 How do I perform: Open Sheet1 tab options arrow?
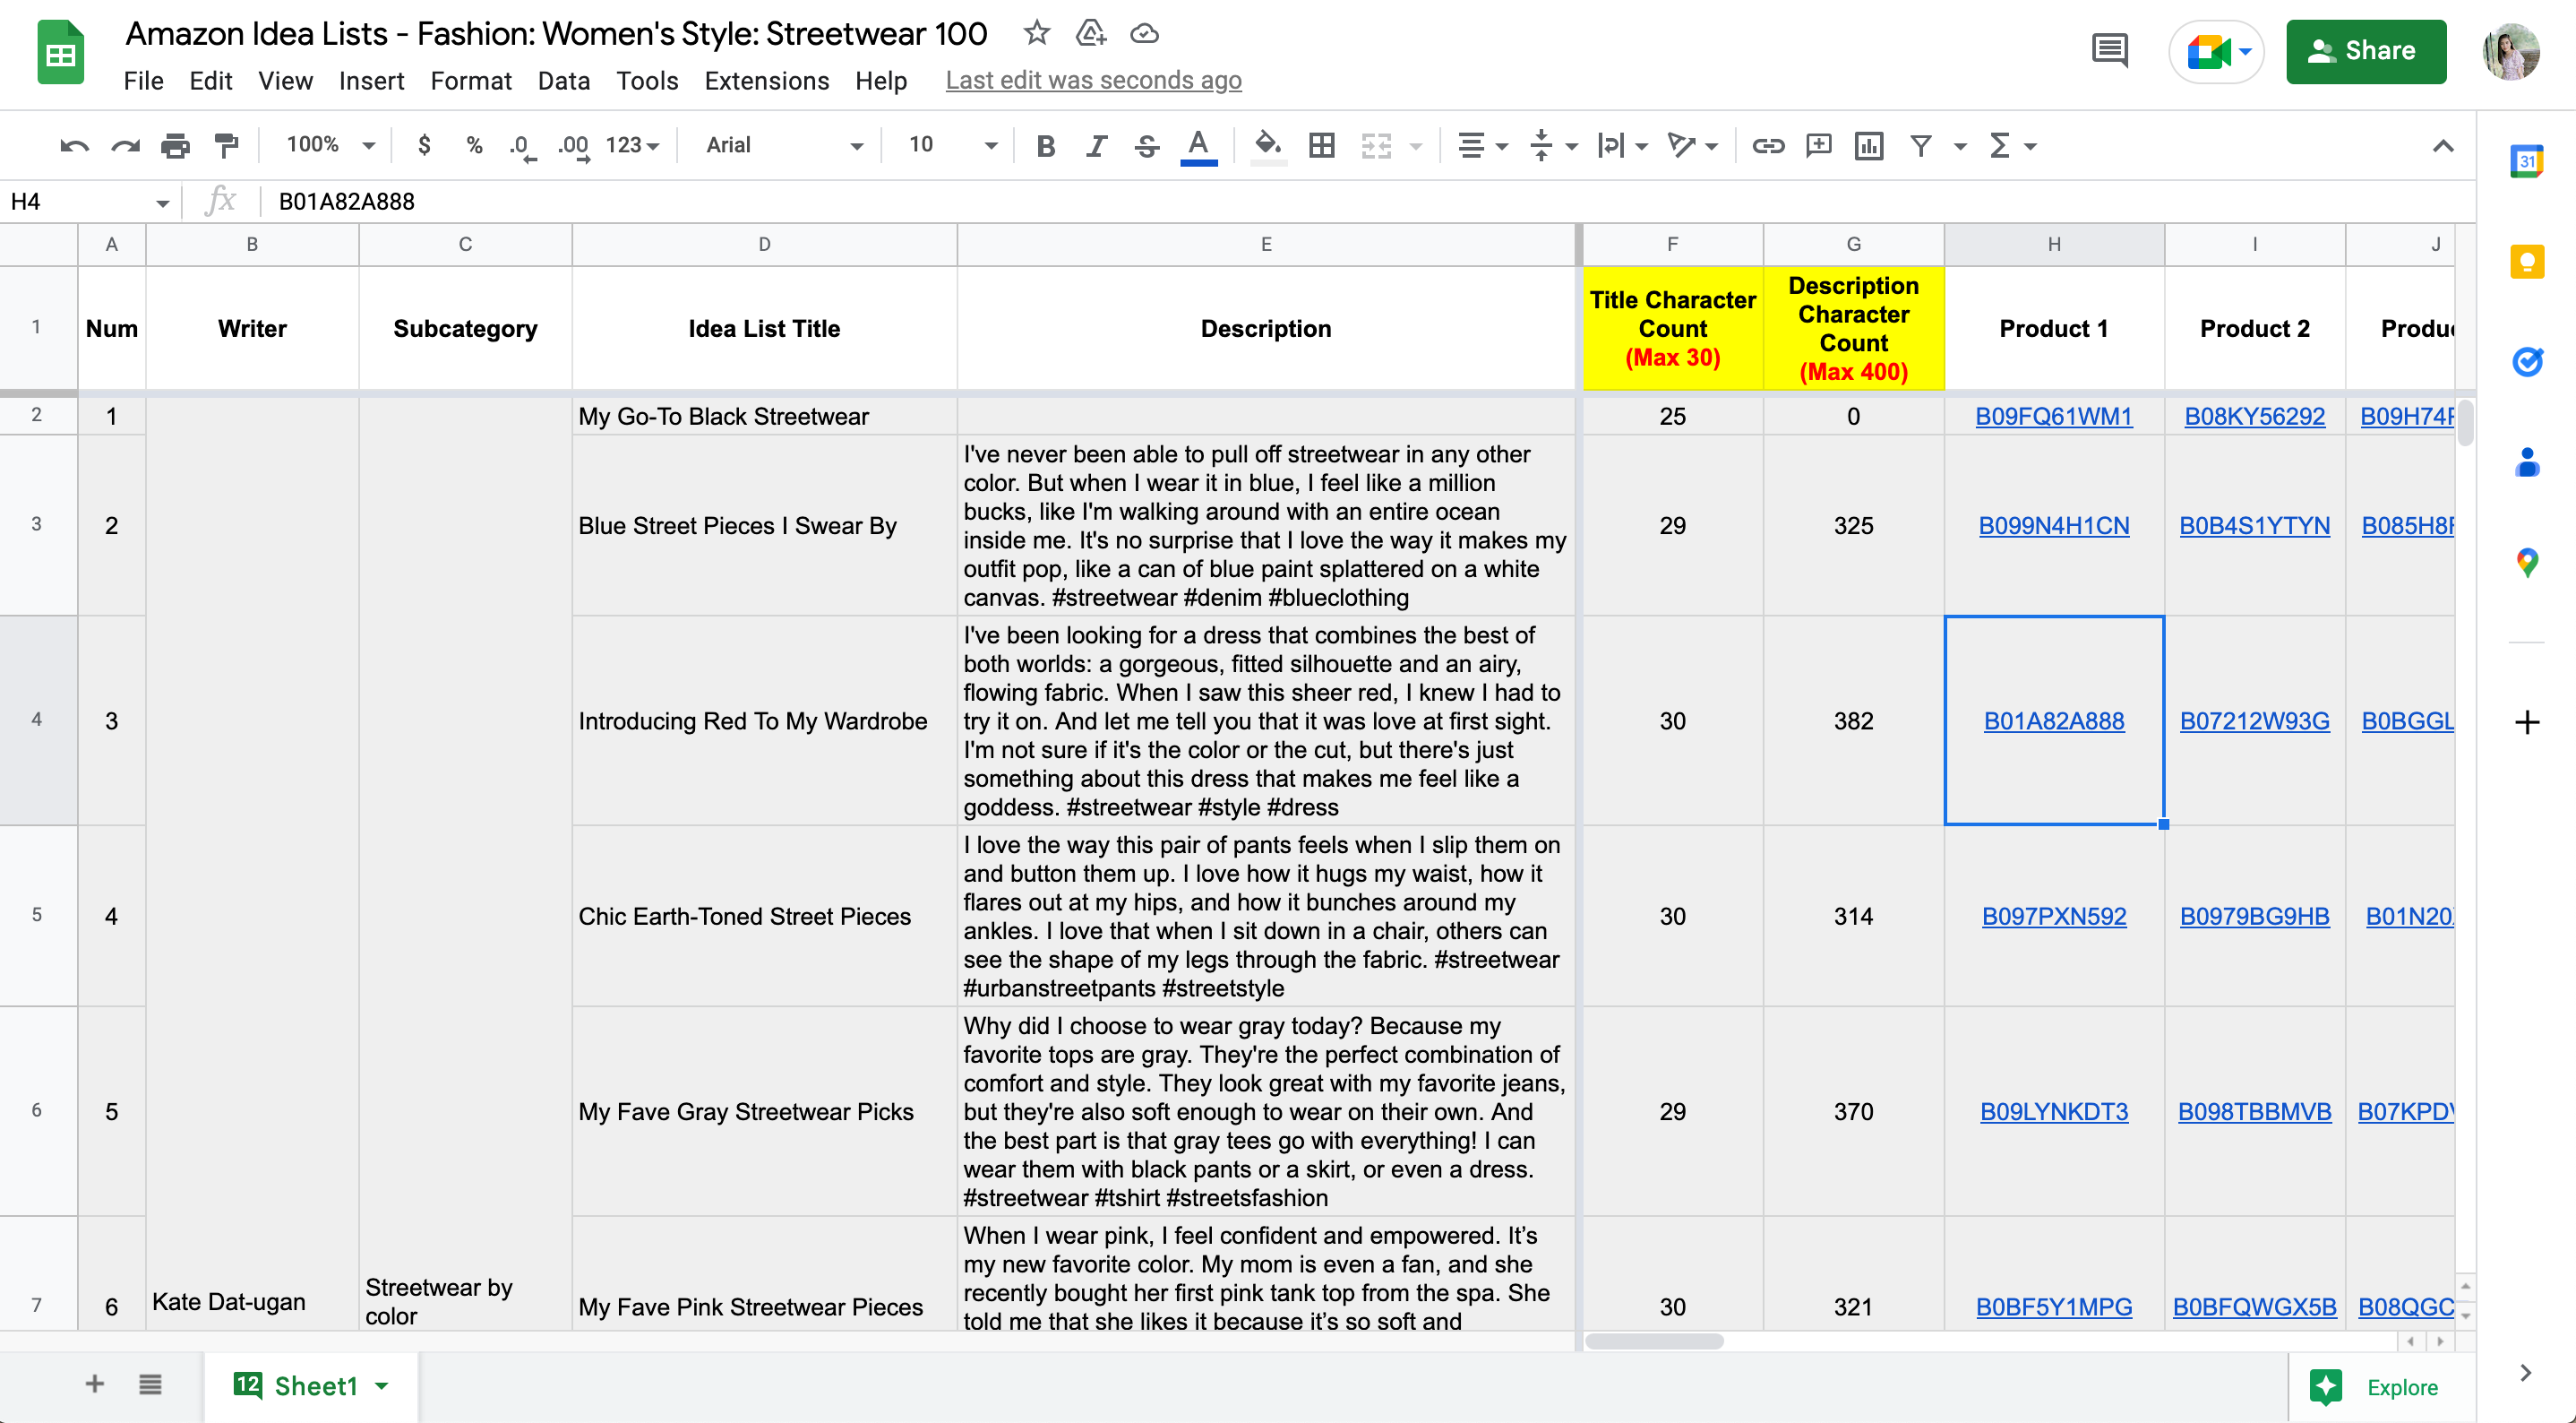pos(382,1386)
